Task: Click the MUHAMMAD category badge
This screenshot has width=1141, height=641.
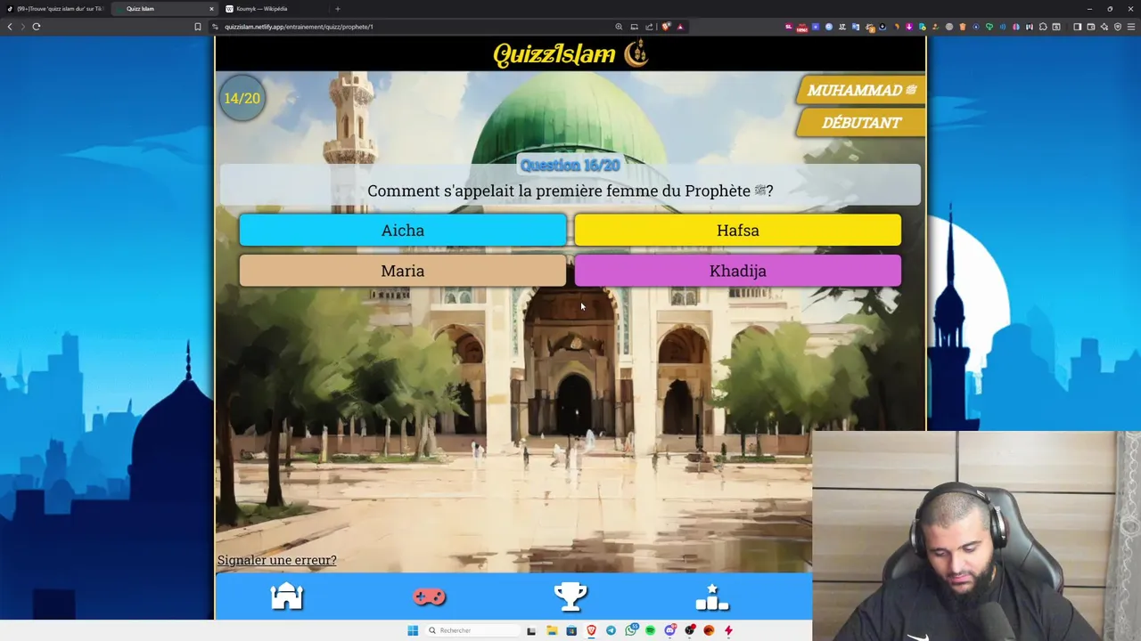Action: [x=861, y=90]
